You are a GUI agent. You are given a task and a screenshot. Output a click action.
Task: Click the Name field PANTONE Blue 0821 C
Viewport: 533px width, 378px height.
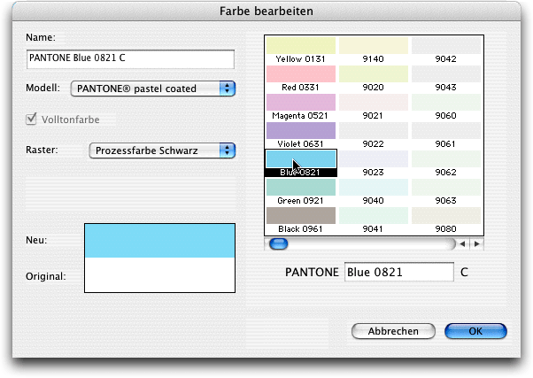pos(130,59)
